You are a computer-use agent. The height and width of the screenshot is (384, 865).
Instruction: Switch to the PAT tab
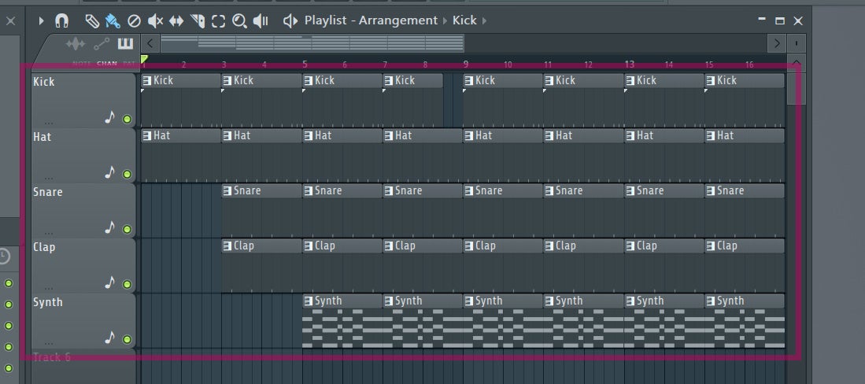[128, 64]
